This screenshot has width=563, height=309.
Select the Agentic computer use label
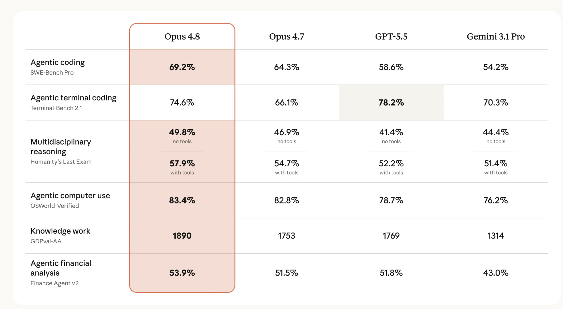pyautogui.click(x=70, y=196)
